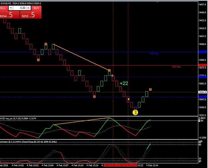The image size is (208, 168).
Task: Click the 4 Feb 15:04 time label
Action: point(48,165)
